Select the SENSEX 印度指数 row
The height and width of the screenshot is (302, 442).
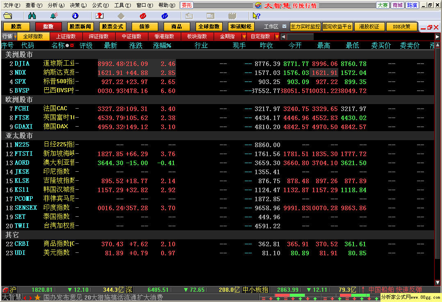pyautogui.click(x=218, y=208)
